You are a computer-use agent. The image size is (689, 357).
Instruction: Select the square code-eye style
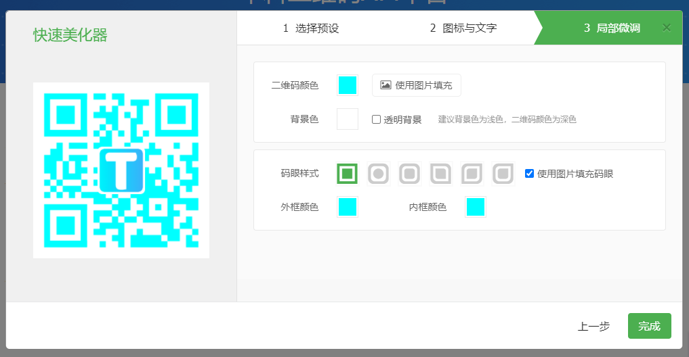(347, 174)
